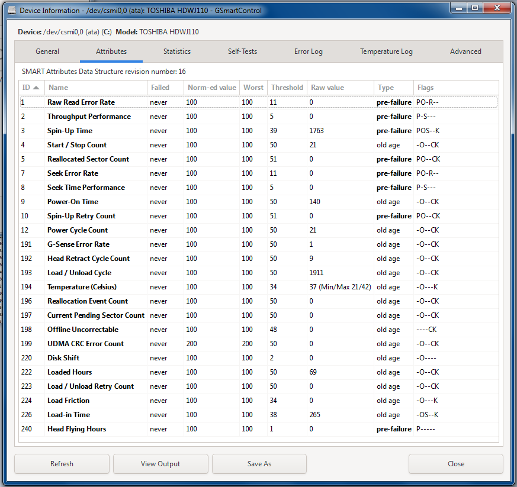The height and width of the screenshot is (487, 517).
Task: Select the Power Cycle Count row
Action: pos(258,230)
